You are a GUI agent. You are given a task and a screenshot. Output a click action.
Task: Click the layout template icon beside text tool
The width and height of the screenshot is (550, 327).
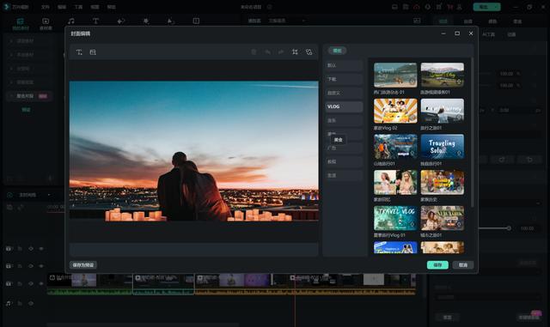93,52
